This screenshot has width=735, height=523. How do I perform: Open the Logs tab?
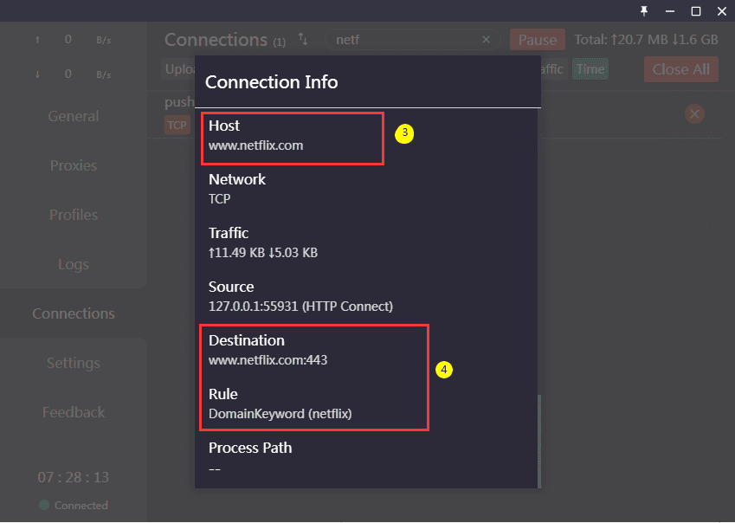[74, 264]
